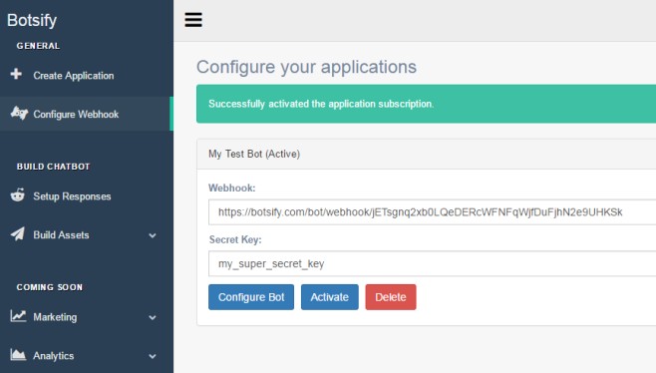Click the Secret Key: field label
The width and height of the screenshot is (656, 373).
tap(235, 240)
